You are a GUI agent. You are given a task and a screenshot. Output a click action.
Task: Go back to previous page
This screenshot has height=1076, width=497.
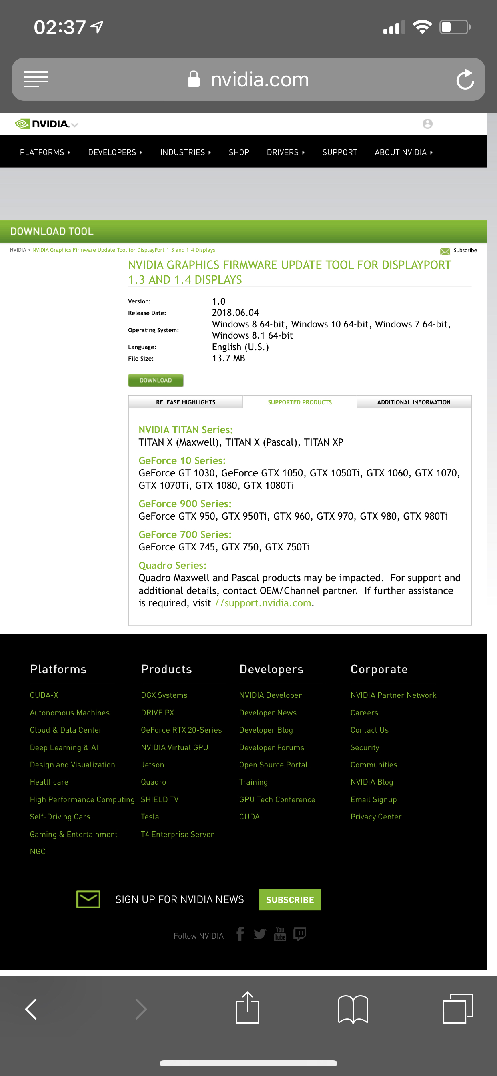point(31,1009)
